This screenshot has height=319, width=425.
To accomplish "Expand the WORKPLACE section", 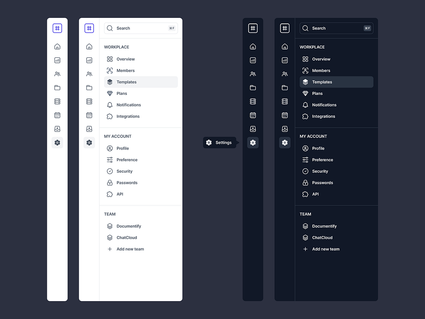I will (116, 47).
